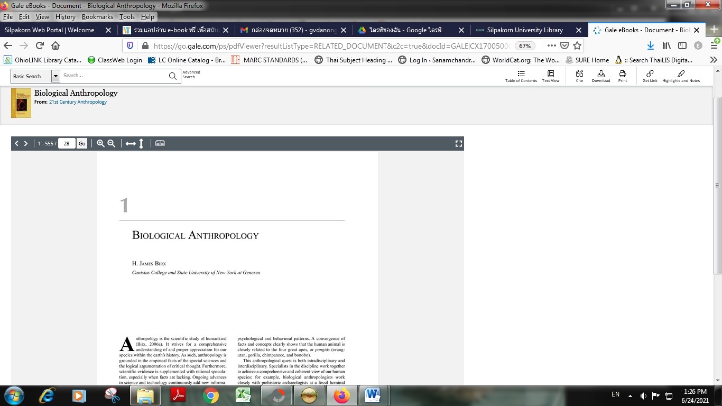Open Microsoft Word from taskbar

click(x=373, y=395)
